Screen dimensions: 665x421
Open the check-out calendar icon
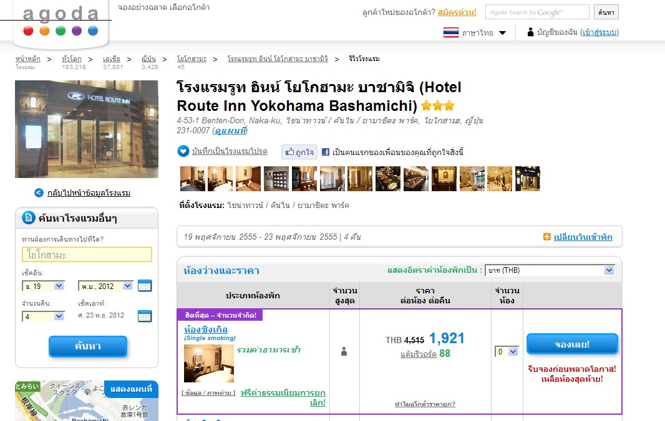[145, 316]
